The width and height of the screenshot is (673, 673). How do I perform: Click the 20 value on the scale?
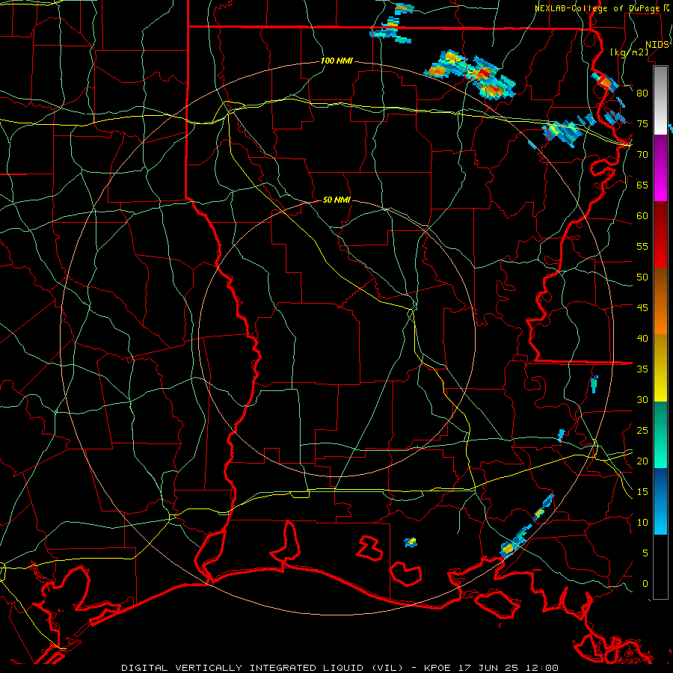642,461
